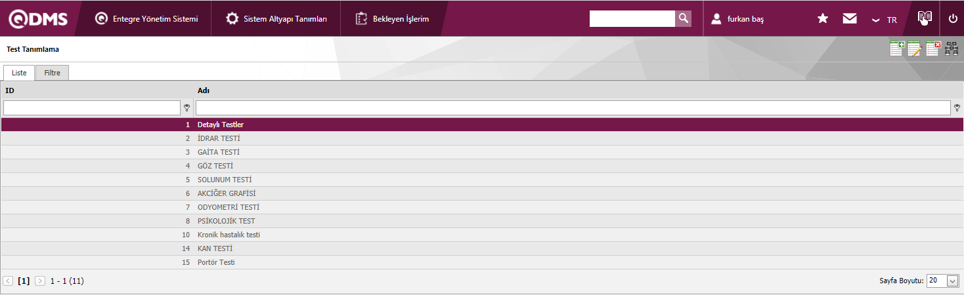Select the Detaylı Testler row
The image size is (964, 295).
482,125
